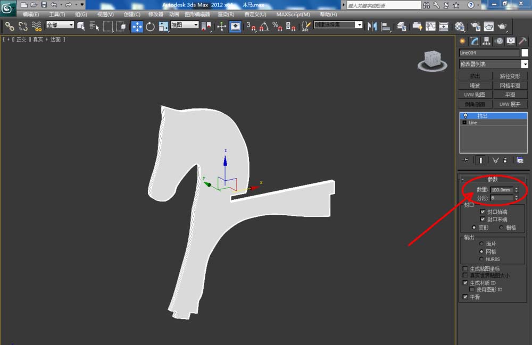The image size is (532, 345).
Task: Open the Layer Manager
Action: click(x=401, y=26)
